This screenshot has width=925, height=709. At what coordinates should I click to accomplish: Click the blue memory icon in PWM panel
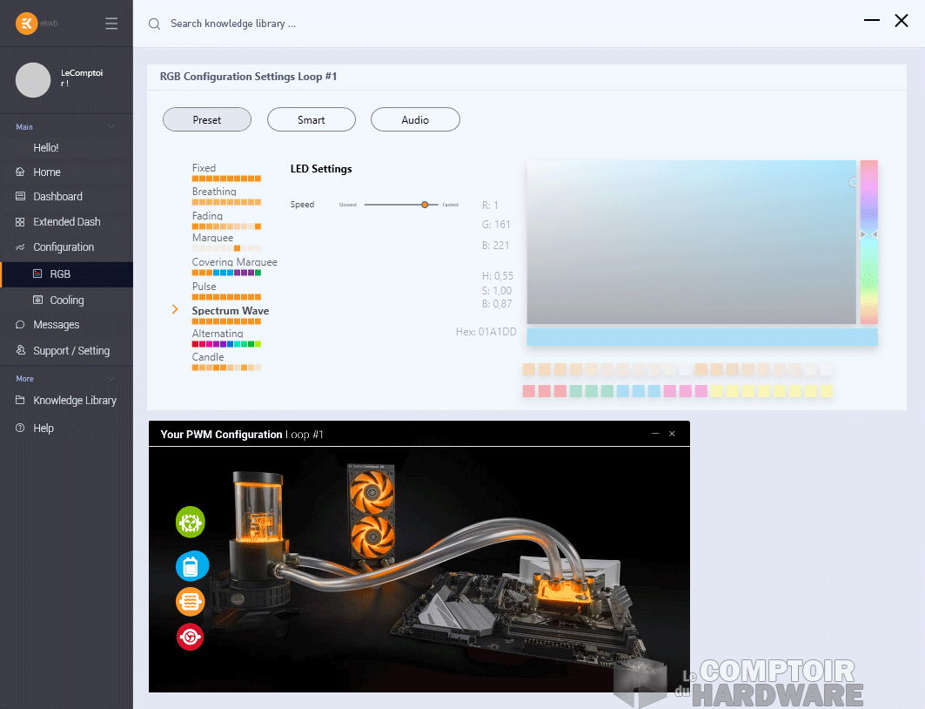[x=190, y=566]
